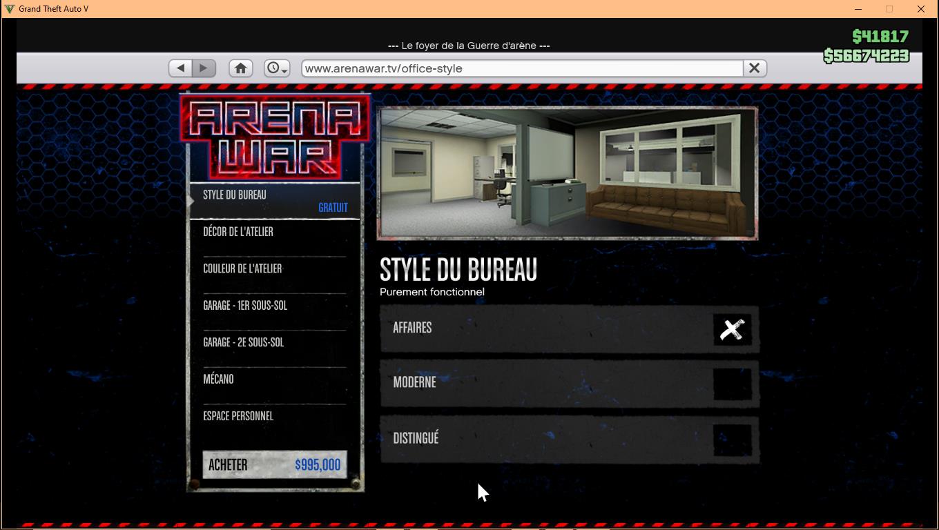This screenshot has width=939, height=530.
Task: Tick the Distingué office style checkbox
Action: 732,439
